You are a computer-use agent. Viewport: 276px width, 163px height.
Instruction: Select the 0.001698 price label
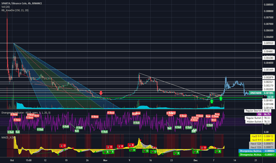tap(268, 104)
